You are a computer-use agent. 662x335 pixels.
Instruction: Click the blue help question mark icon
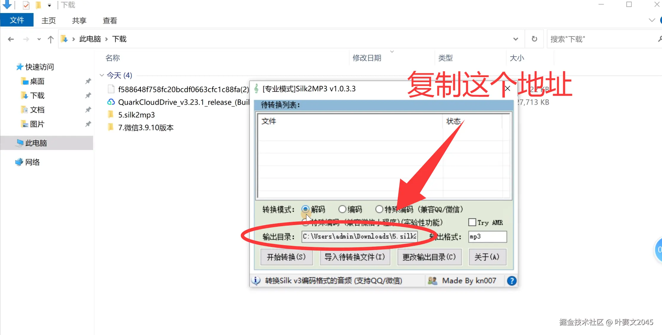512,280
